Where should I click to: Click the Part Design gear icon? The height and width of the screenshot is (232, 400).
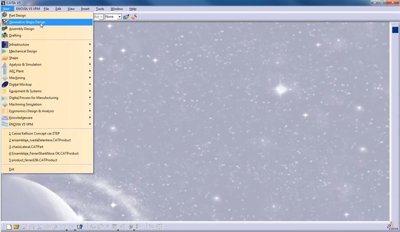tap(5, 15)
